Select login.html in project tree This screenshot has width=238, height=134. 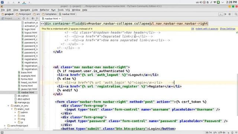coord(28,29)
